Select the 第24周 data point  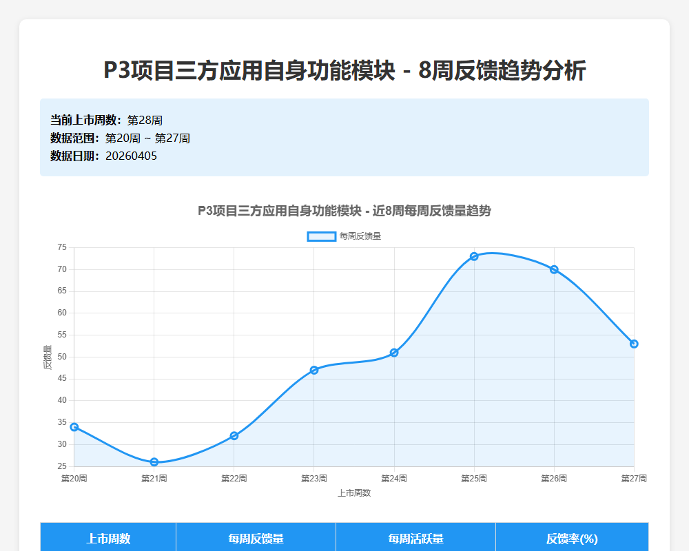tap(394, 353)
